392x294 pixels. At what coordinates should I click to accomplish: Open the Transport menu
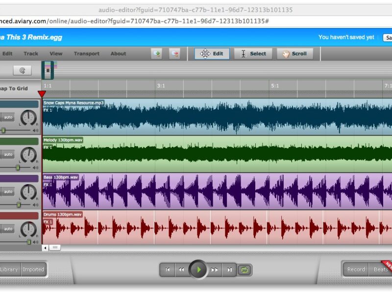click(x=86, y=54)
